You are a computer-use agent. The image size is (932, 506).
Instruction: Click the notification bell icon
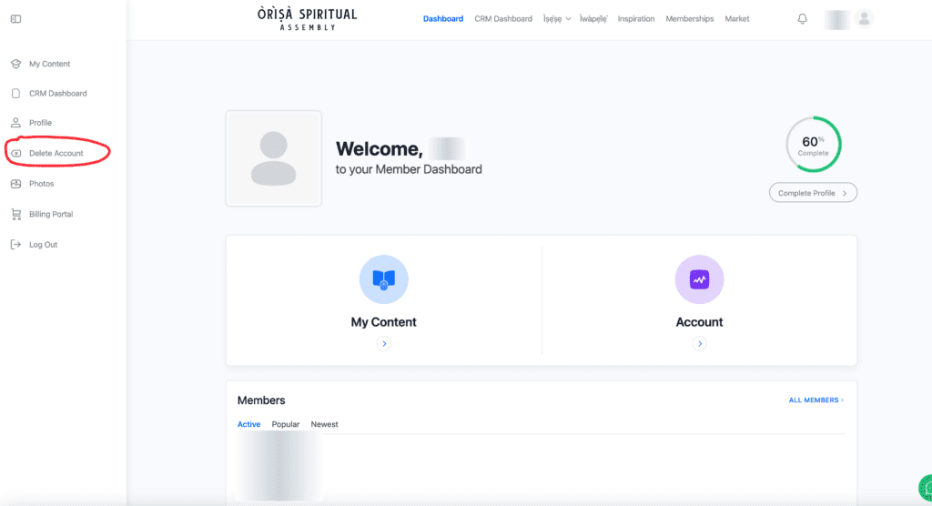tap(802, 19)
